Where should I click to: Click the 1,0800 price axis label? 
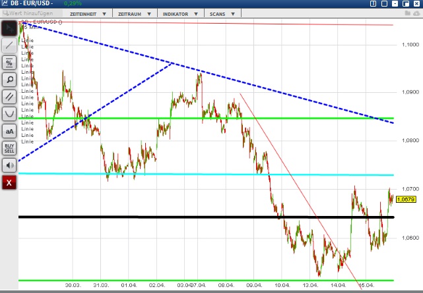[x=410, y=140]
